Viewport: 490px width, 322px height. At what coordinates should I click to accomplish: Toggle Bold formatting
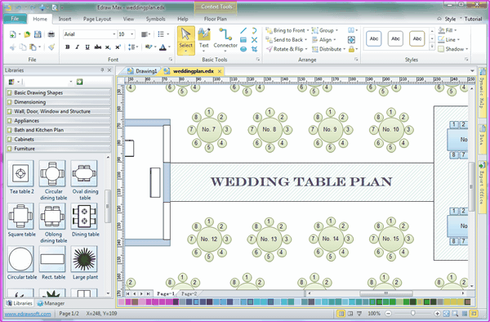point(68,47)
